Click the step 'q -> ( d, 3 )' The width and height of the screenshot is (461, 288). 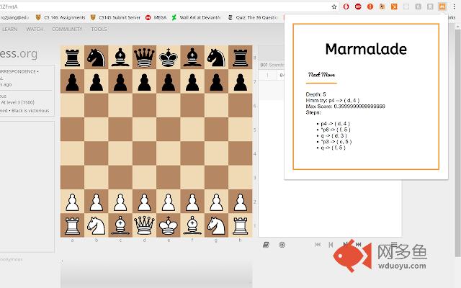point(334,135)
